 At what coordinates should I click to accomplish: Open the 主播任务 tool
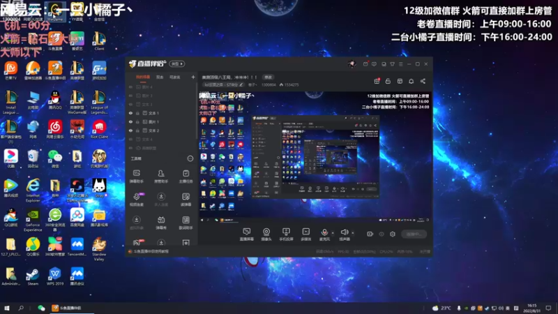point(186,177)
